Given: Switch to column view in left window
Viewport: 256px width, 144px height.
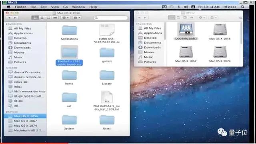Looking at the screenshot, I should coord(48,18).
